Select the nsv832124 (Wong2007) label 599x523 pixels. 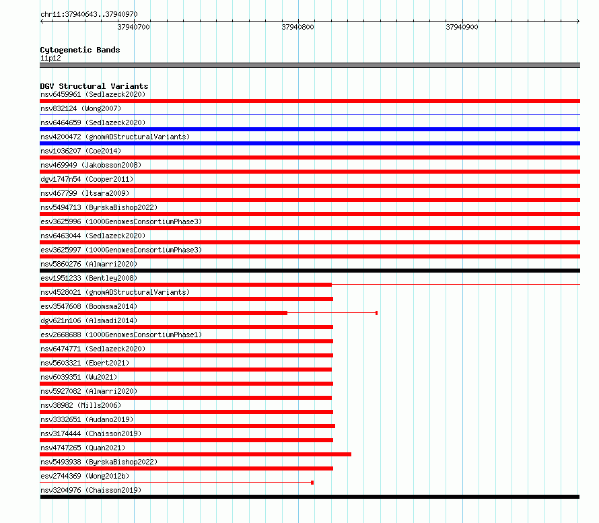coord(81,108)
